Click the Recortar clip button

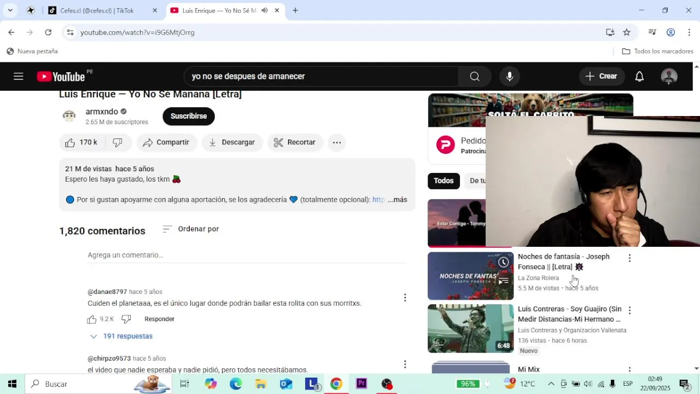295,142
